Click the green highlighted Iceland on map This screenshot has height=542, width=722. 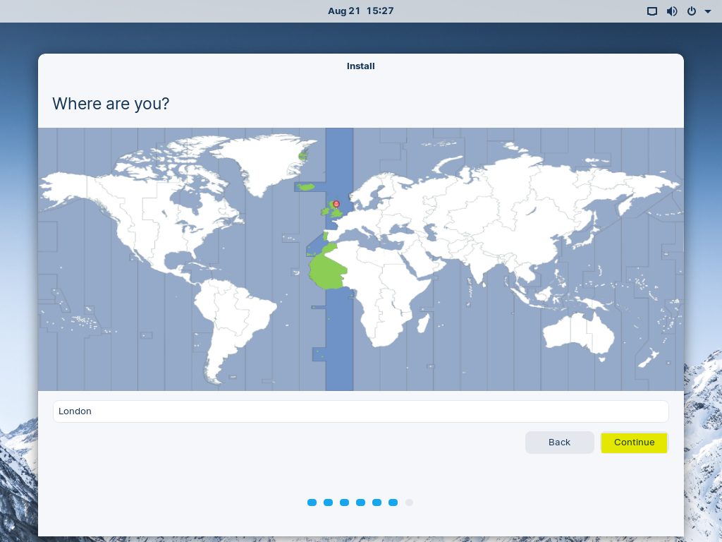click(x=306, y=186)
